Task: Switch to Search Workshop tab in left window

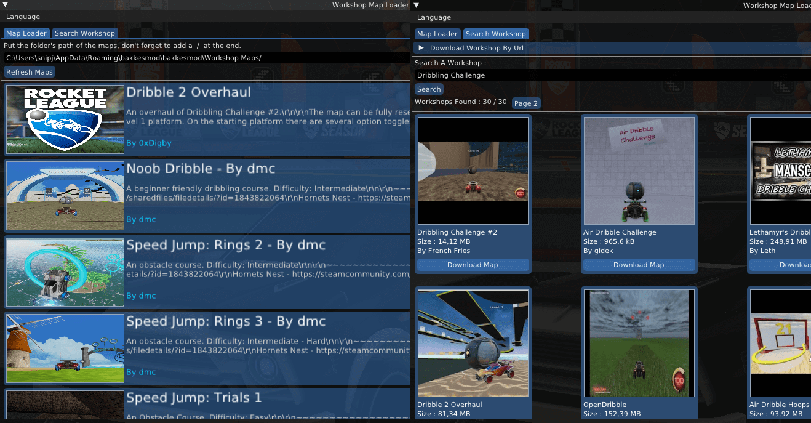Action: click(x=84, y=33)
